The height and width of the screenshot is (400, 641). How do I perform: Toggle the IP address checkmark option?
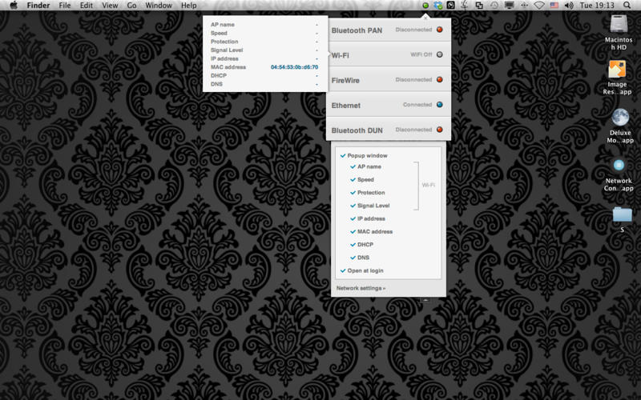353,218
